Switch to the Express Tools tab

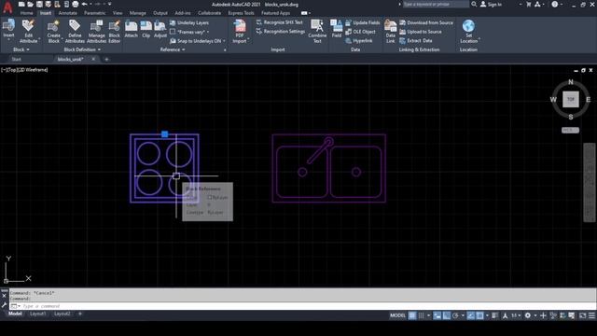pyautogui.click(x=241, y=13)
